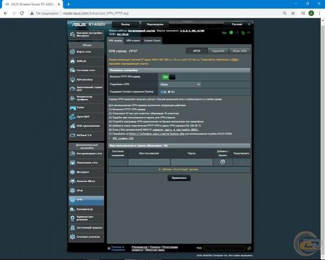Switch to the Instant Guard tab

[x=152, y=41]
